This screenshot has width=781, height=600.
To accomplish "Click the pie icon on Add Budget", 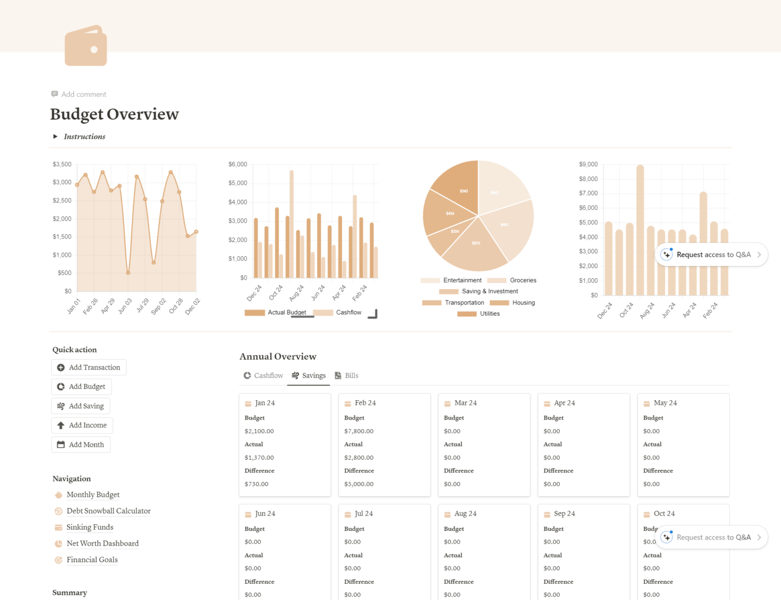I will 61,387.
